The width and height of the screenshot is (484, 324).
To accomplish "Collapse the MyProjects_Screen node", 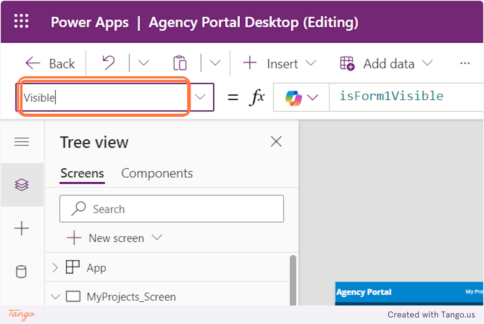I will coord(55,297).
